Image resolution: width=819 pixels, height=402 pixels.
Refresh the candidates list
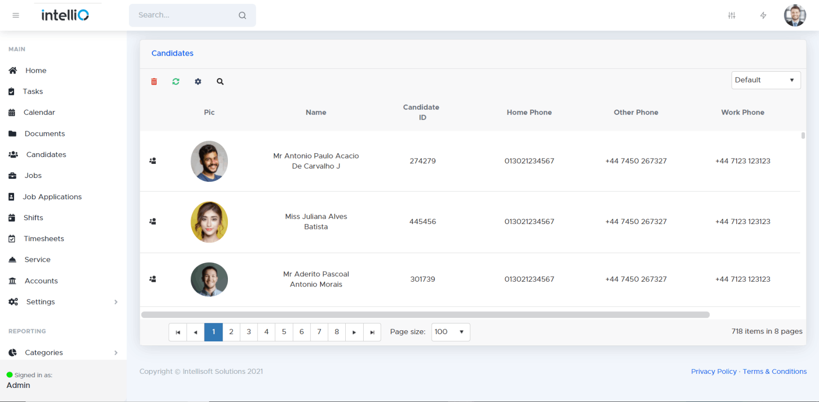click(x=176, y=81)
